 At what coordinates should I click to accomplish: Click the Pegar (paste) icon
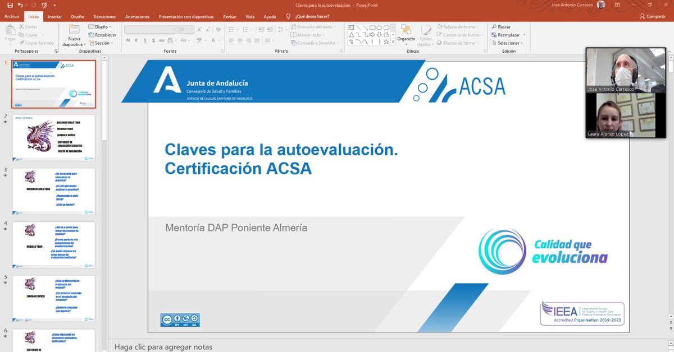pos(10,30)
